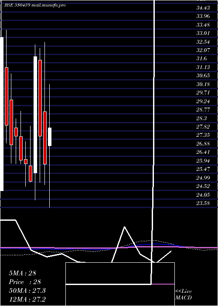Click the 30.65 axis value

pyautogui.click(x=203, y=76)
